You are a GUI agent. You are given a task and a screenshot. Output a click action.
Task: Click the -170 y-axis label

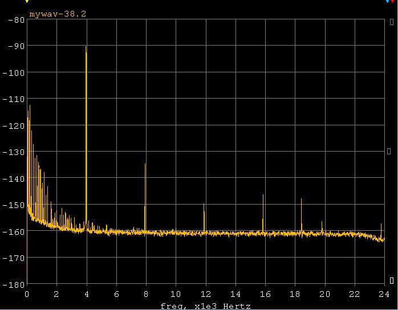[14, 258]
